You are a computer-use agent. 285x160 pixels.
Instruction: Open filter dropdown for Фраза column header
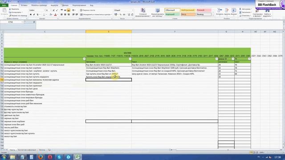tap(84, 59)
